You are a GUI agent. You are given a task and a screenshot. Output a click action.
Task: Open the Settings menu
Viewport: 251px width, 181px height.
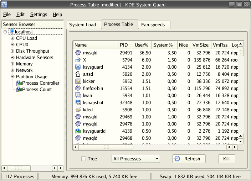(x=39, y=15)
